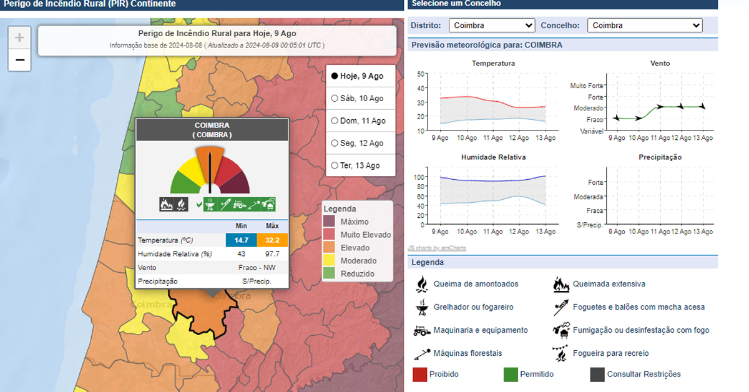Click the Queima de amontoados legend icon

(x=422, y=284)
